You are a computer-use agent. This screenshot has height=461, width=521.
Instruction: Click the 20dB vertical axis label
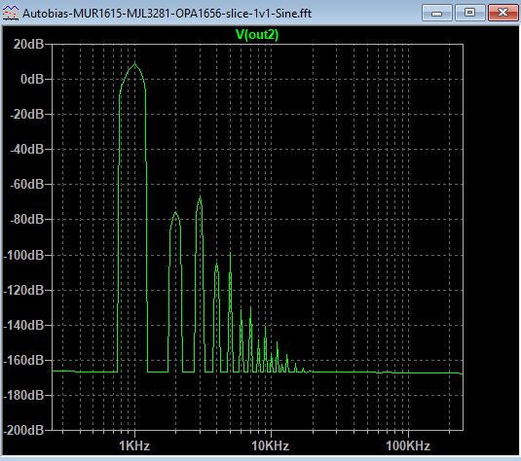(x=28, y=44)
